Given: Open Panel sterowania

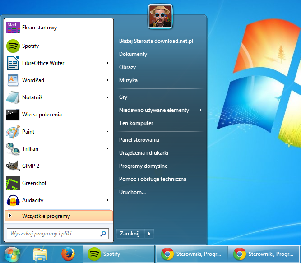Looking at the screenshot, I should coord(139,140).
